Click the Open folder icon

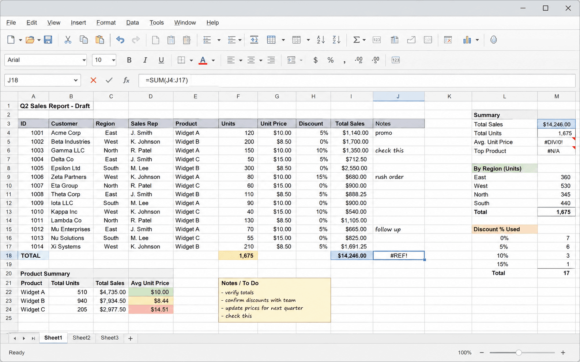30,40
